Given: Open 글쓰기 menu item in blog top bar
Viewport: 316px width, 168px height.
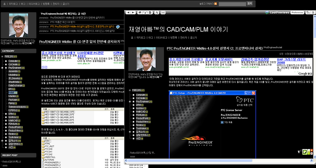Looking at the screenshot, I should 66,4.
